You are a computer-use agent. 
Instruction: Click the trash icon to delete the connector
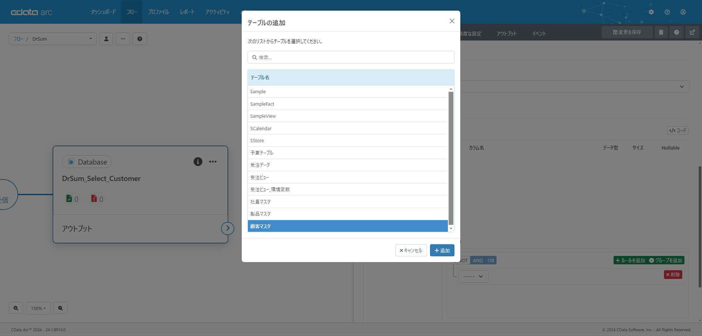coord(661,32)
